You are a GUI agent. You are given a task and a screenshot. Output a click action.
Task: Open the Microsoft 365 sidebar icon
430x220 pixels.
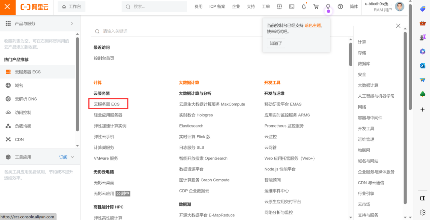coord(422,51)
